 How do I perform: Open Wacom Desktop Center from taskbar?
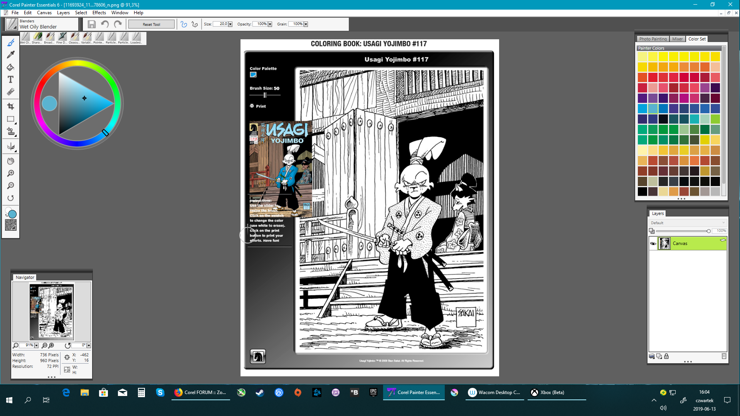(494, 393)
